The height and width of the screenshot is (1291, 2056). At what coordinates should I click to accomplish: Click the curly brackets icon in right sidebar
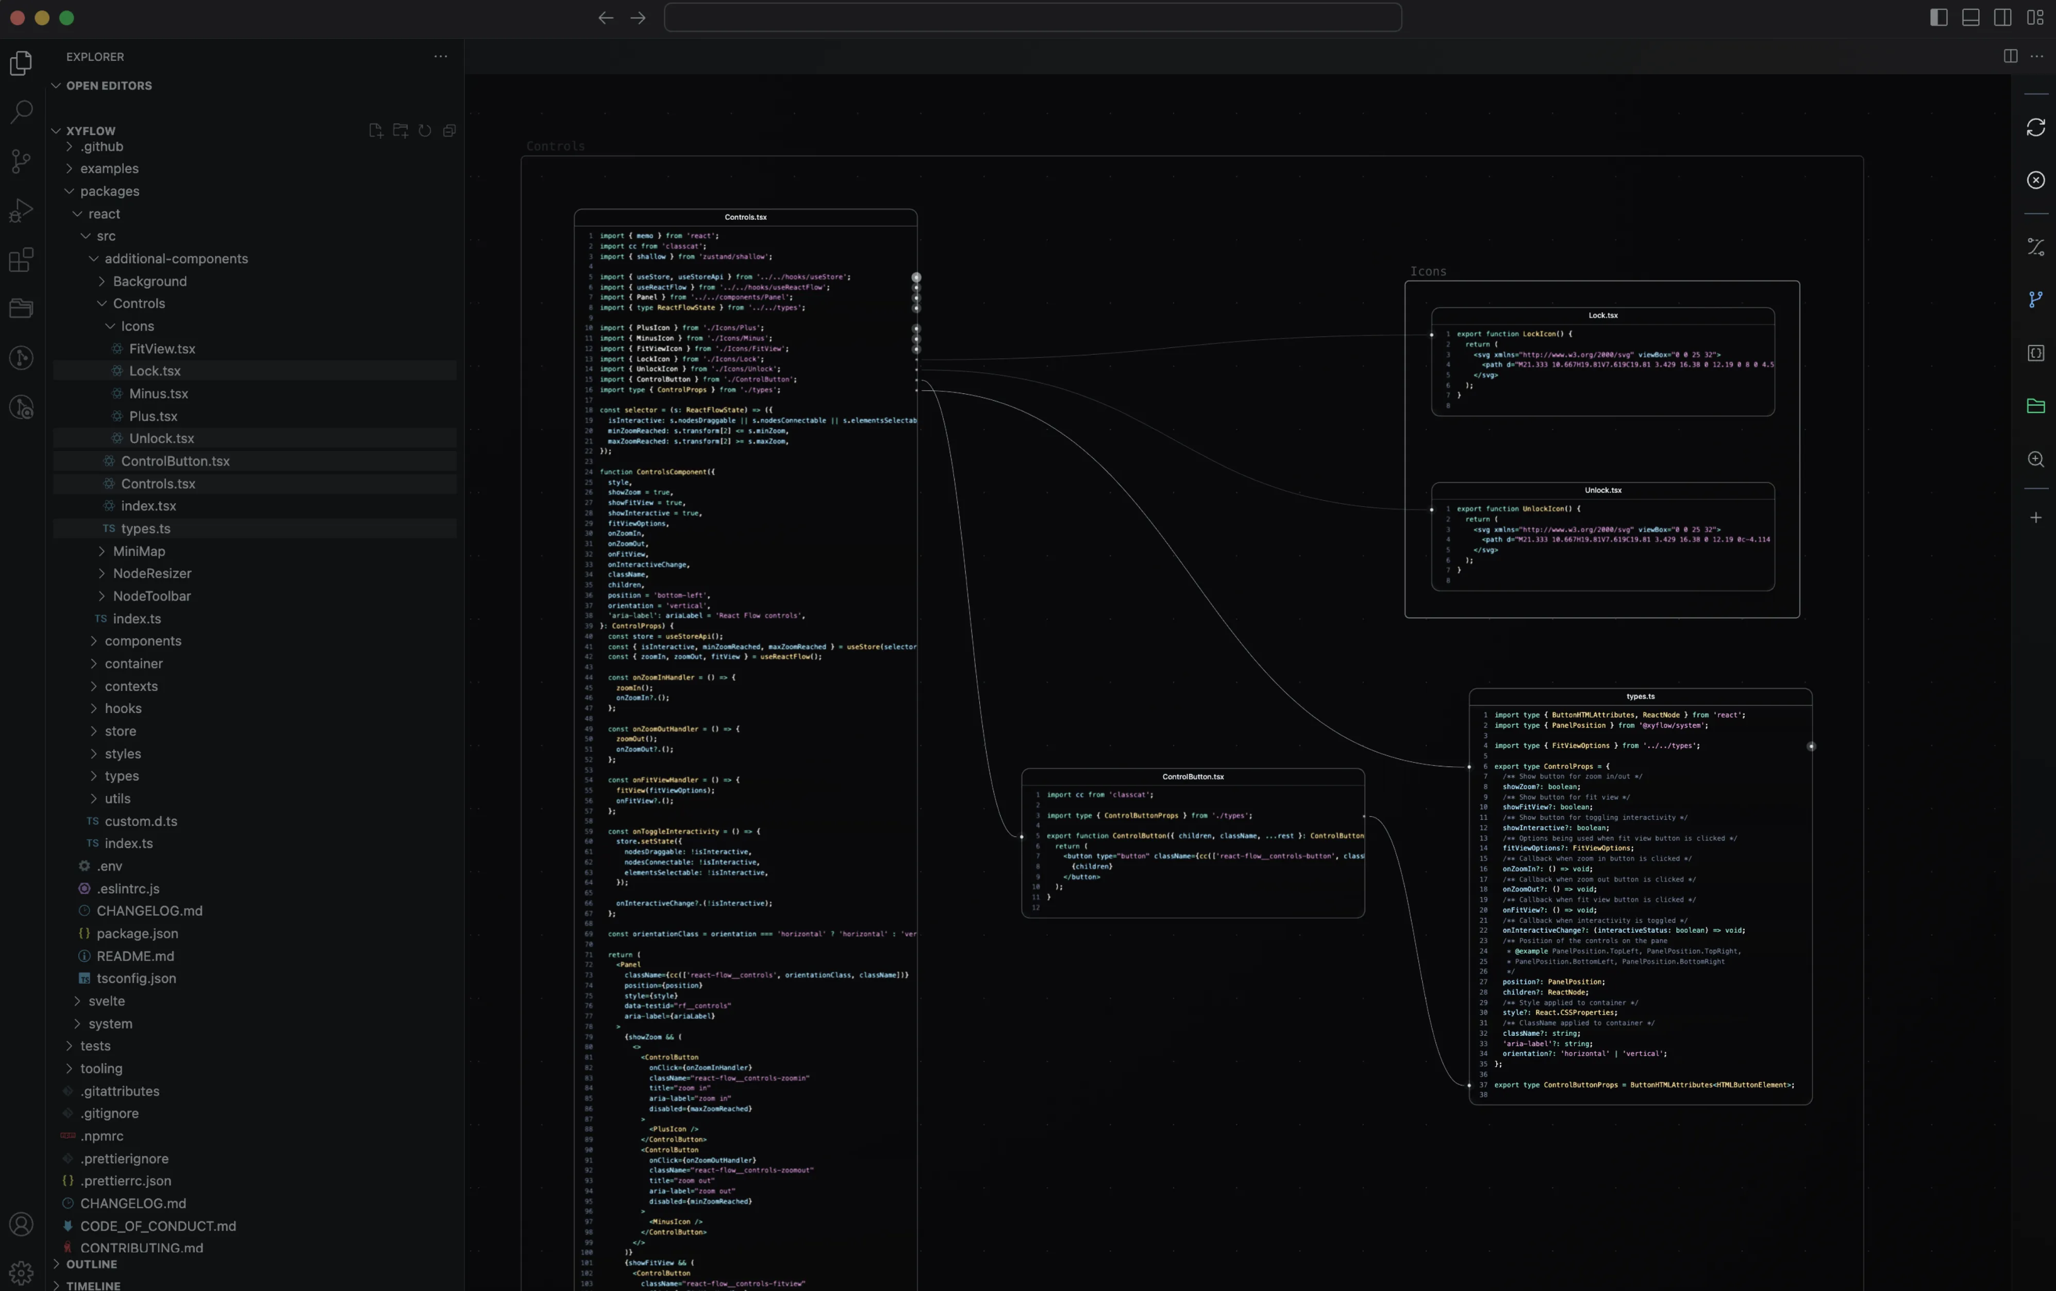click(2036, 353)
